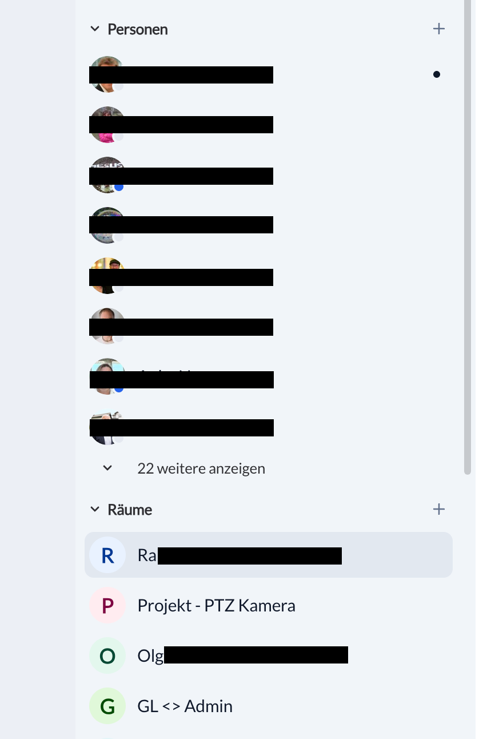Show 22 weitere anzeigen people
The image size is (479, 739).
pyautogui.click(x=201, y=468)
